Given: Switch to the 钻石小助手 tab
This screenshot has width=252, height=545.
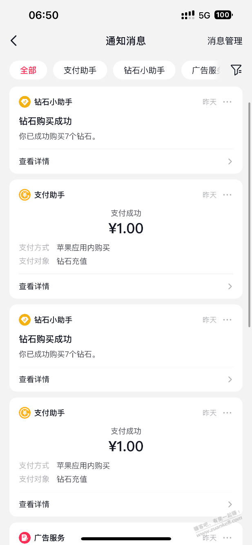Looking at the screenshot, I should pyautogui.click(x=144, y=70).
